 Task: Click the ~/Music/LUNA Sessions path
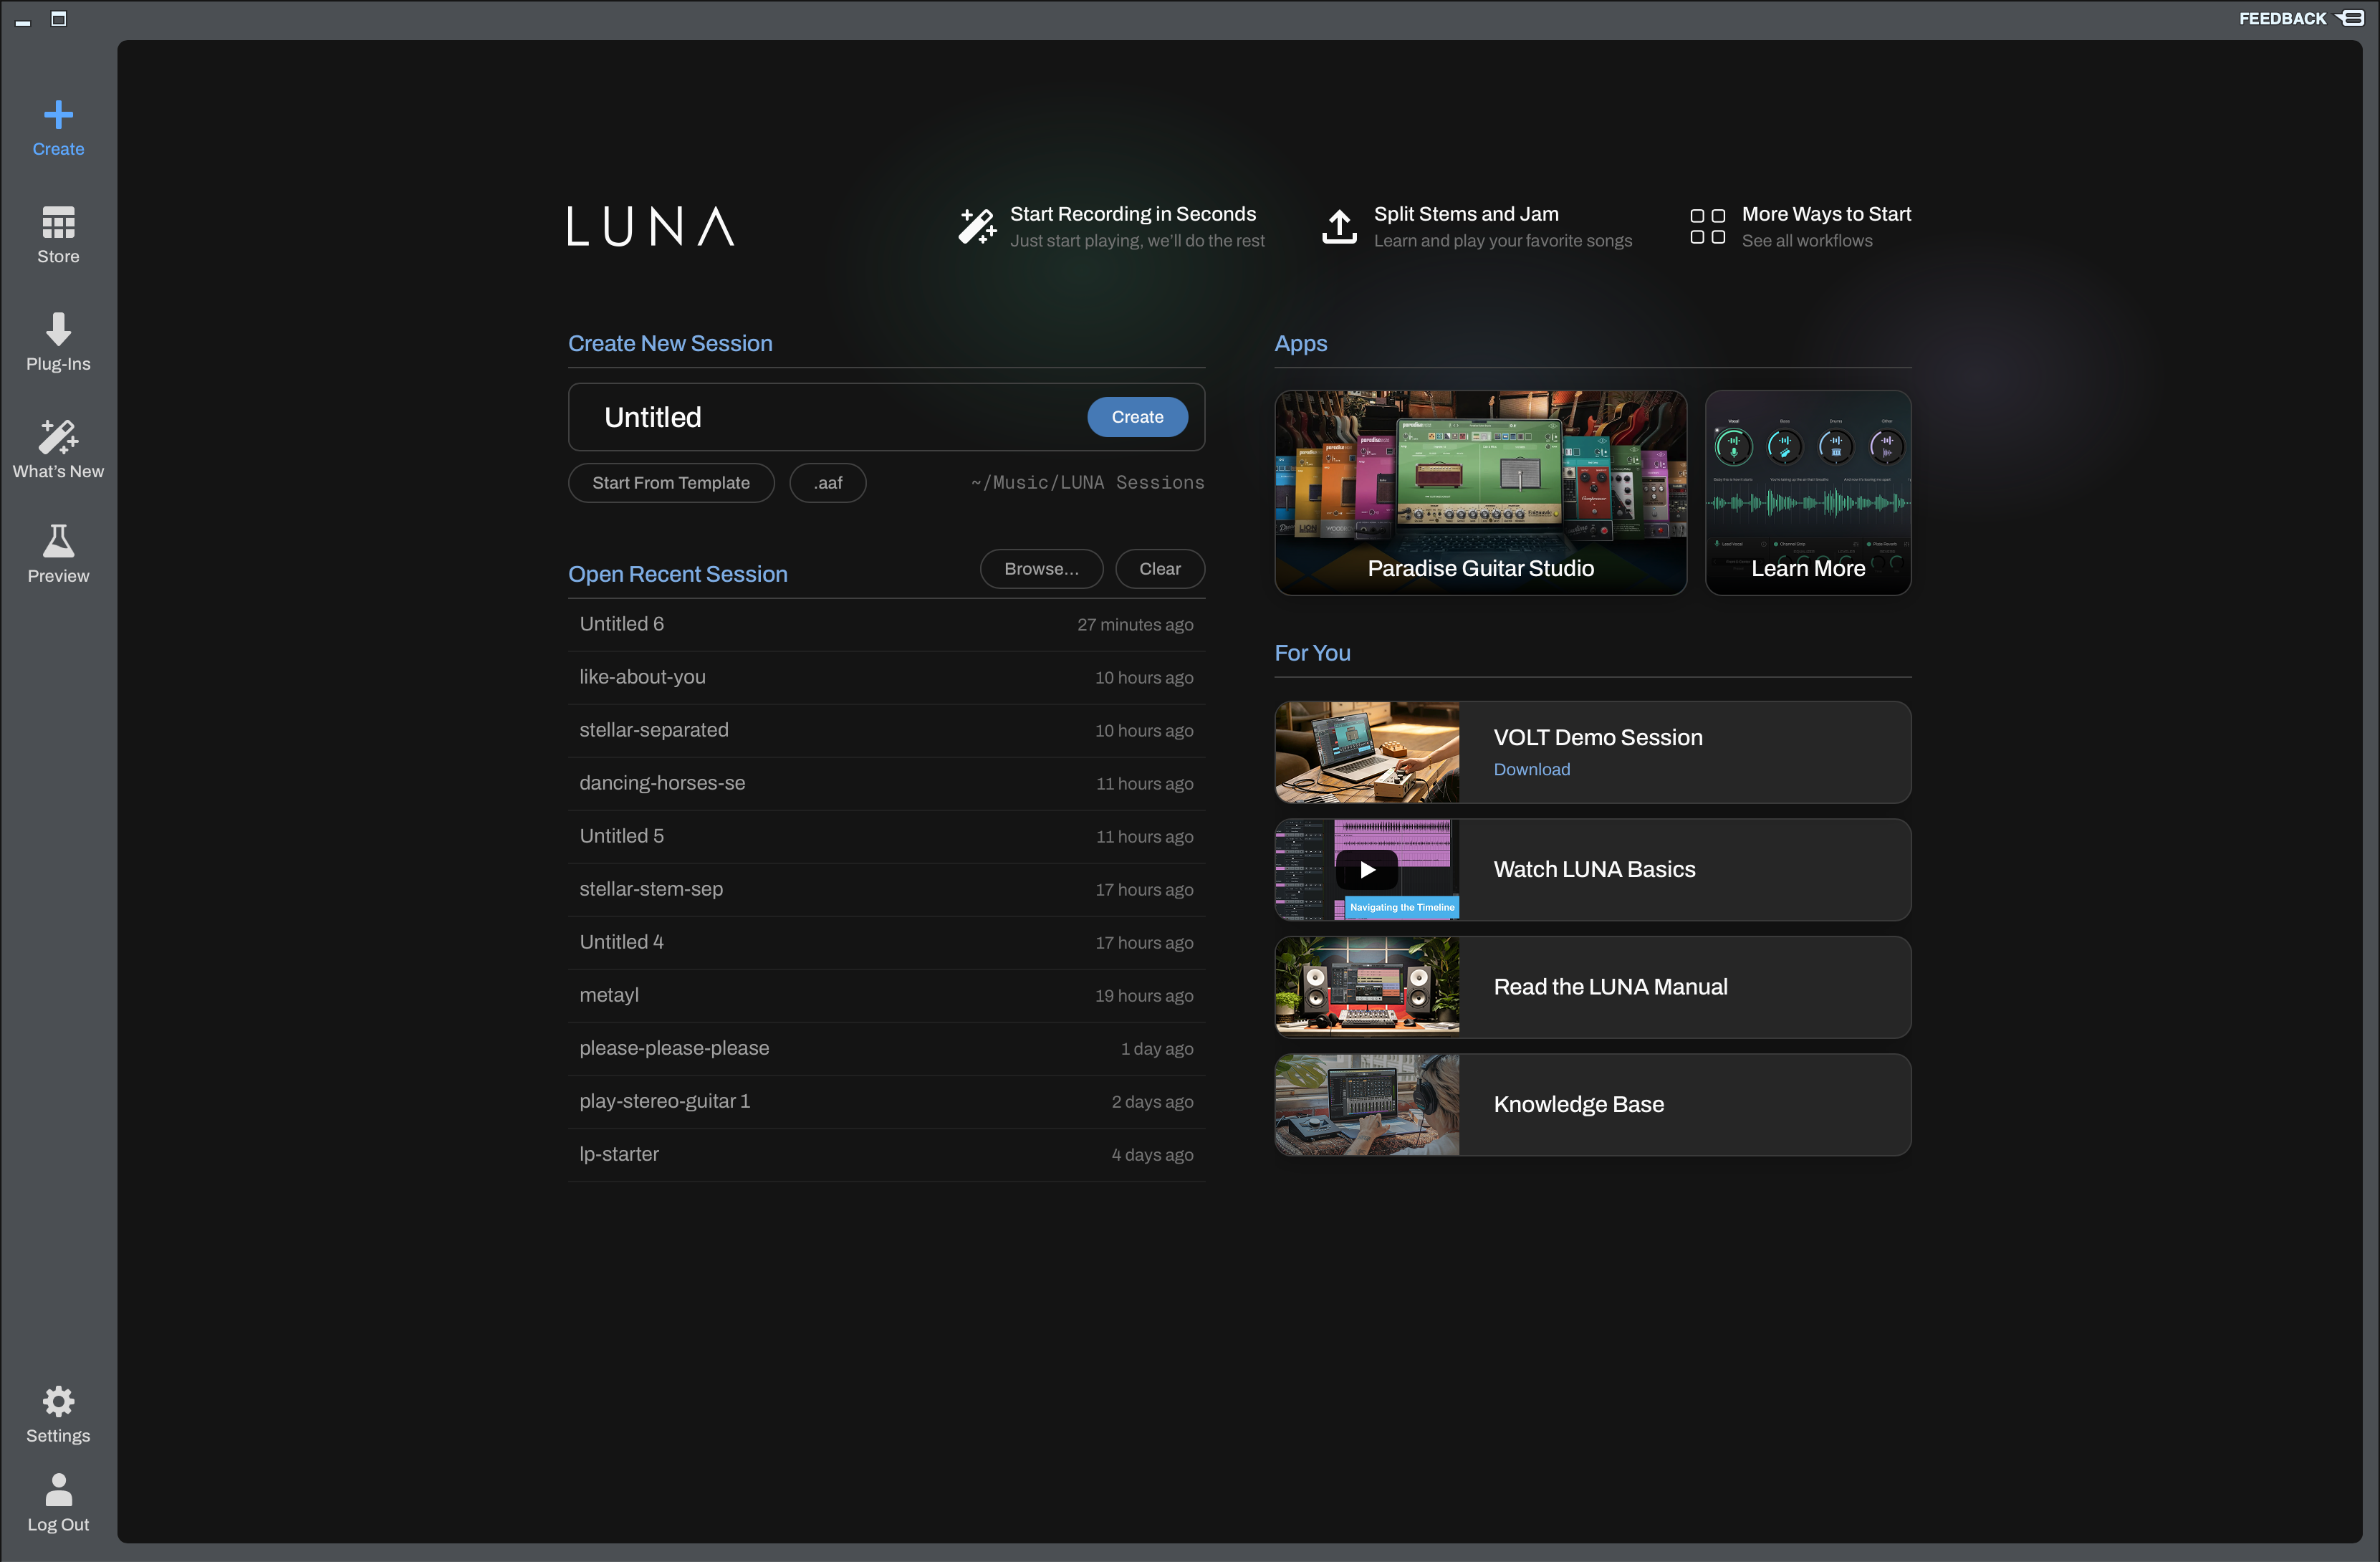click(x=1087, y=483)
